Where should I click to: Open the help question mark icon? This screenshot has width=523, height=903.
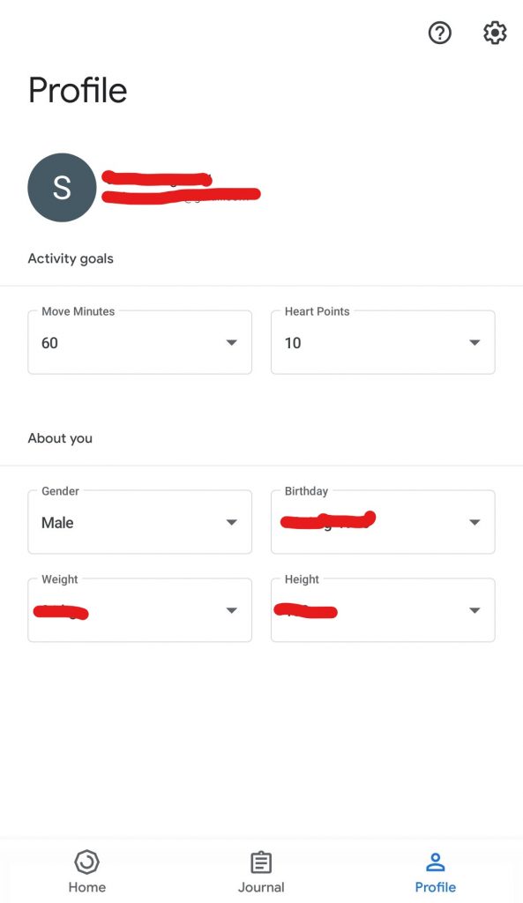[439, 33]
